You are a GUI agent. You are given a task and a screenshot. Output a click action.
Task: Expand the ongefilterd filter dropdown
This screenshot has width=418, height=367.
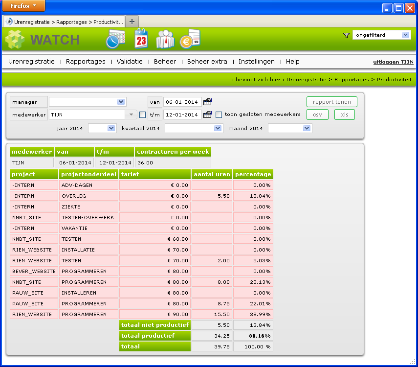pyautogui.click(x=405, y=35)
